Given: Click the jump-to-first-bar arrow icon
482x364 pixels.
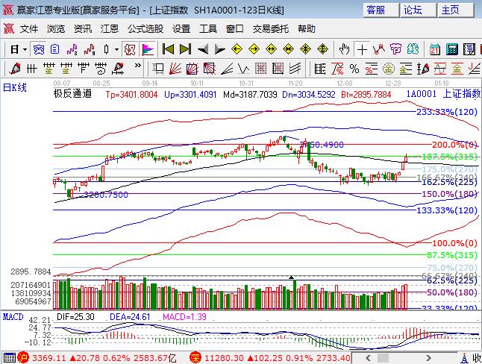Looking at the screenshot, I should tap(168, 49).
